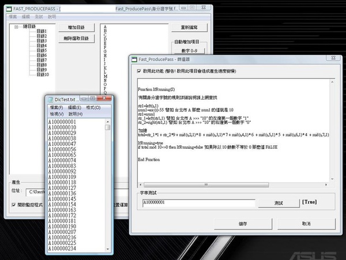Toggle the 開啟監控程式 checkbox
The height and width of the screenshot is (260, 346).
coord(14,205)
